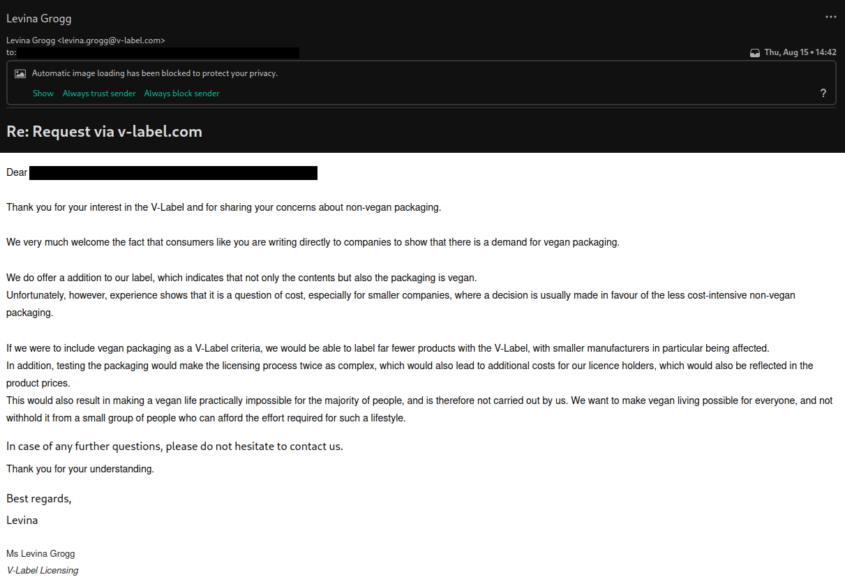Choose Always trust sender
Image resolution: width=845 pixels, height=584 pixels.
pos(99,93)
